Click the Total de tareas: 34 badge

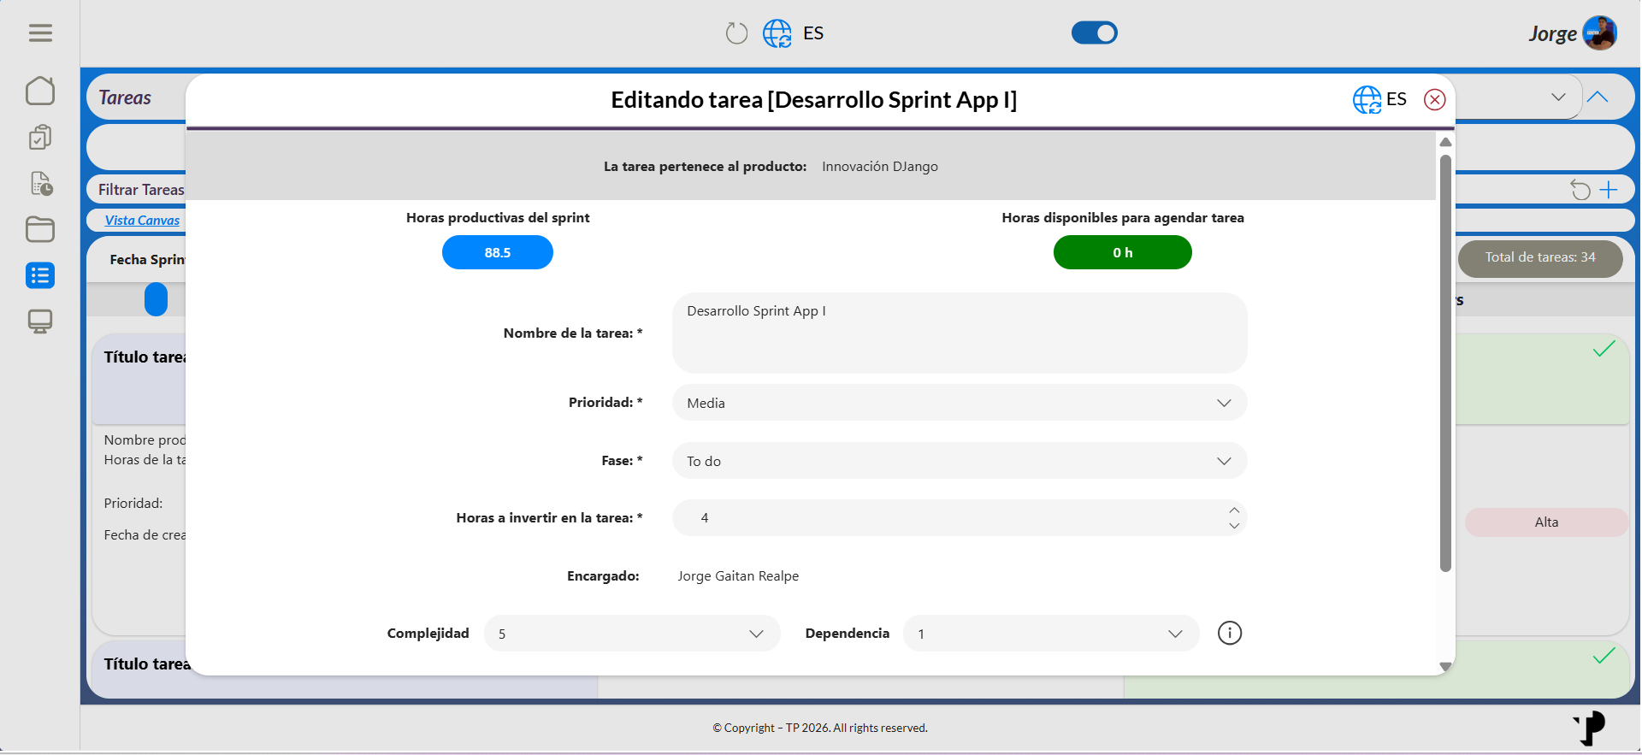[1540, 257]
